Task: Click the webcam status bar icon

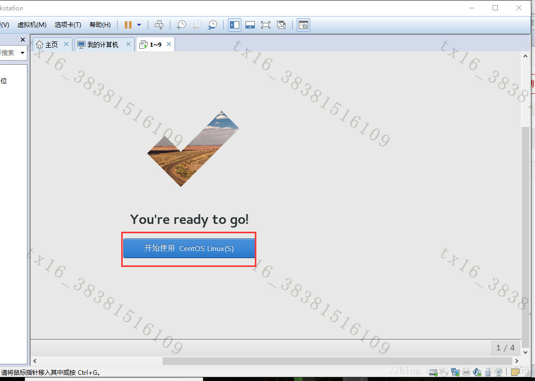Action: [499, 372]
